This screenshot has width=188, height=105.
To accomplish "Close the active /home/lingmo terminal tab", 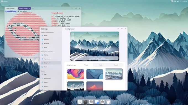I will [29, 8].
